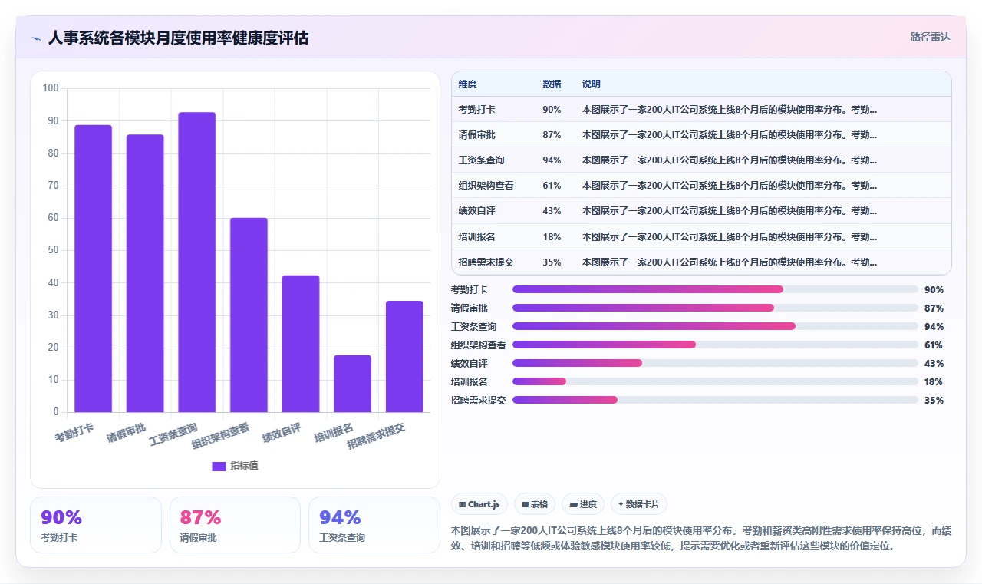Image resolution: width=982 pixels, height=584 pixels.
Task: Click the 培训报名 x-axis label
Action: point(334,433)
